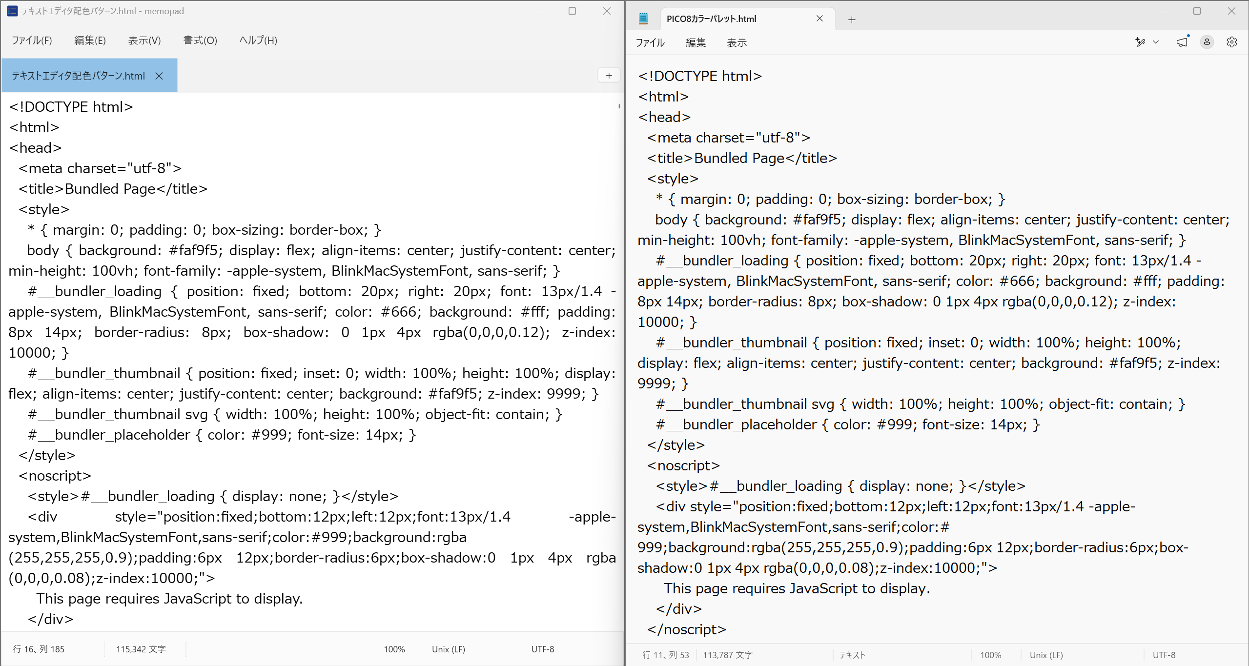Minimize the Notepad window
The image size is (1249, 666).
[1163, 11]
